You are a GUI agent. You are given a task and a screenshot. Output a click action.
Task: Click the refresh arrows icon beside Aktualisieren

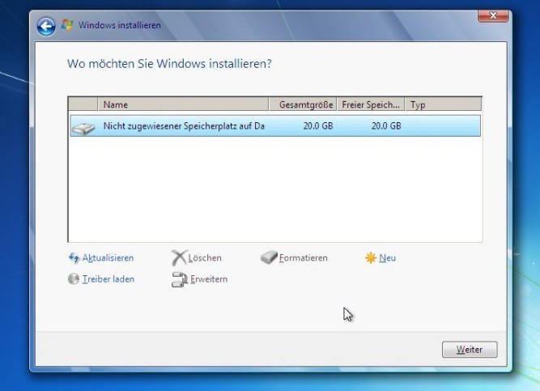(x=74, y=257)
